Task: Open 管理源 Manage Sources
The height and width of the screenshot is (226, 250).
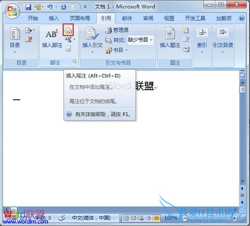Action: (x=117, y=30)
